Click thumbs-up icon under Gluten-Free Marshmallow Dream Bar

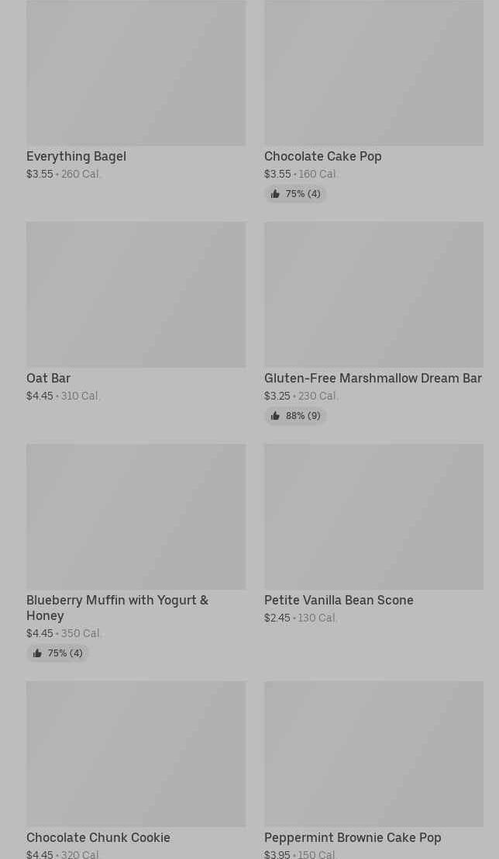(275, 416)
